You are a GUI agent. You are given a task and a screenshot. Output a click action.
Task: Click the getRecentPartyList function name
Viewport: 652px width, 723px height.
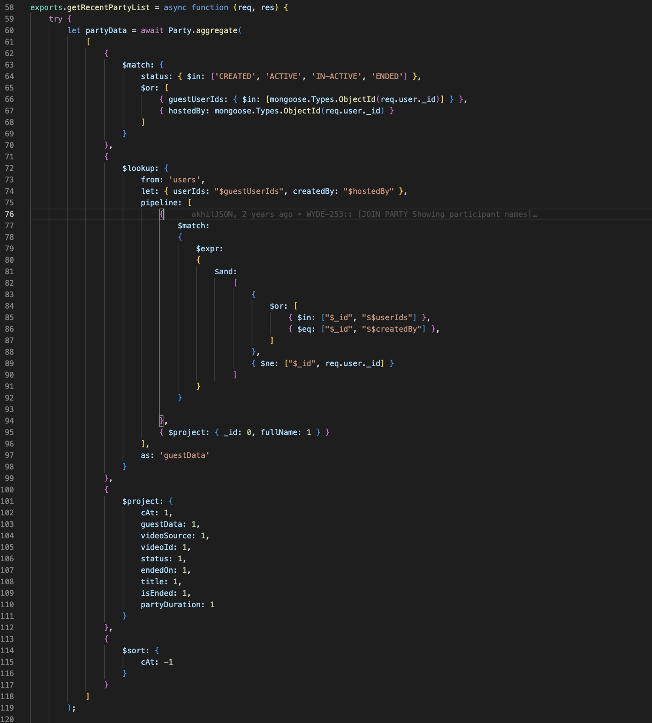(x=108, y=7)
